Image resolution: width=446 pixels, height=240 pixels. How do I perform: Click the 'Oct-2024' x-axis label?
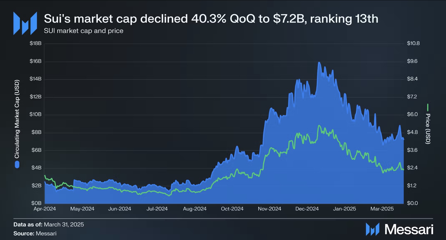point(232,209)
